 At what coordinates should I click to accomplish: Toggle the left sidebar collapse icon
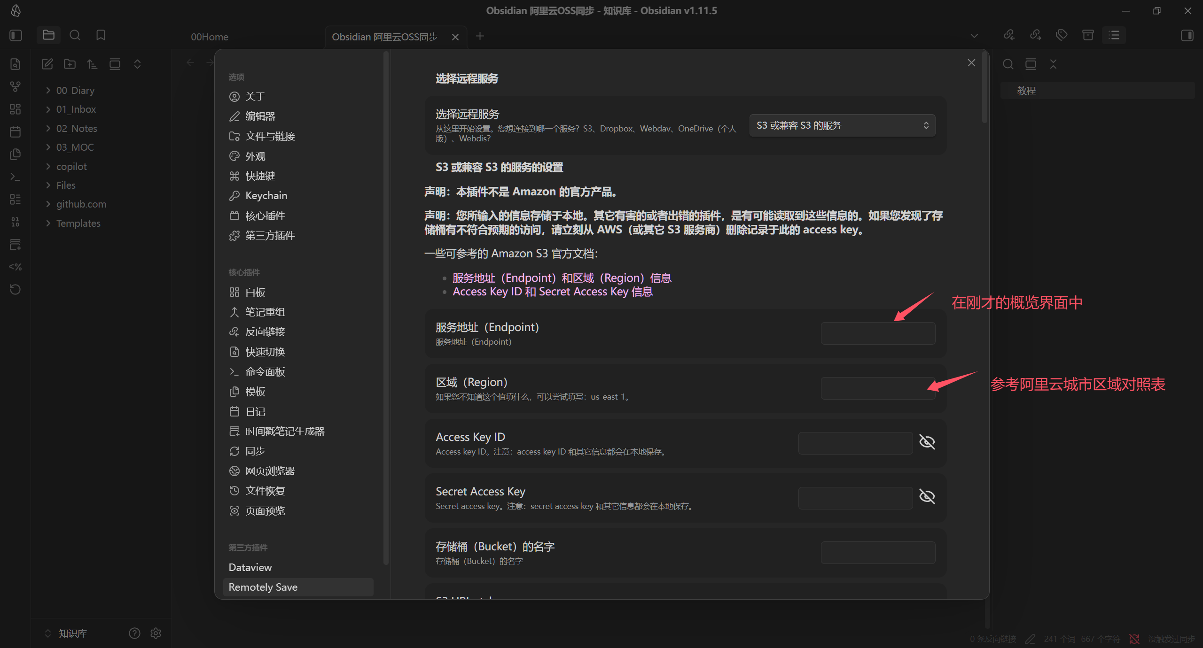click(16, 36)
